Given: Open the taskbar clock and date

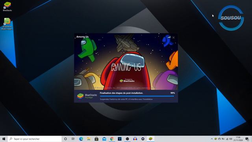Looking at the screenshot, I should pyautogui.click(x=238, y=139).
